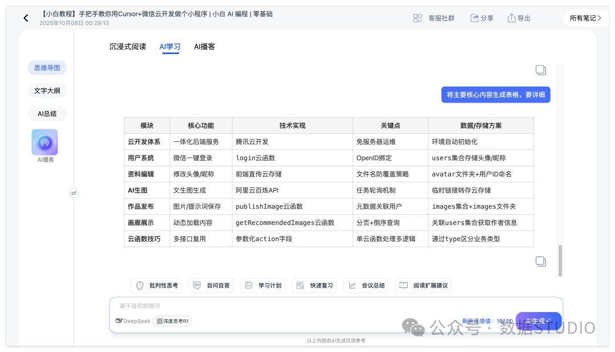615x352 pixels.
Task: Click the 数据/存储方案 column header
Action: pos(481,125)
